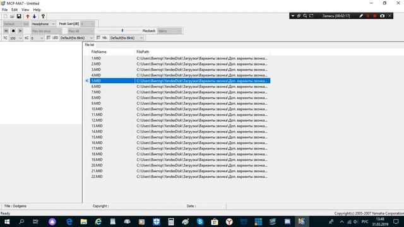
Task: Click the FileName column header
Action: pyautogui.click(x=112, y=52)
